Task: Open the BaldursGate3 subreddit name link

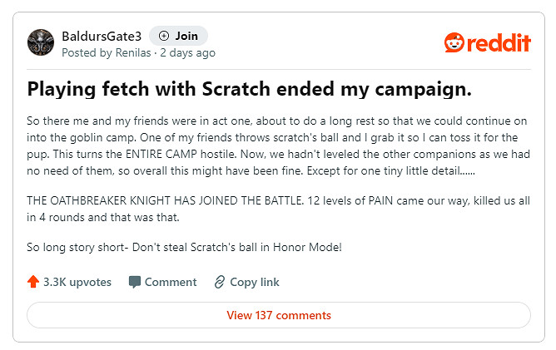Action: tap(102, 36)
